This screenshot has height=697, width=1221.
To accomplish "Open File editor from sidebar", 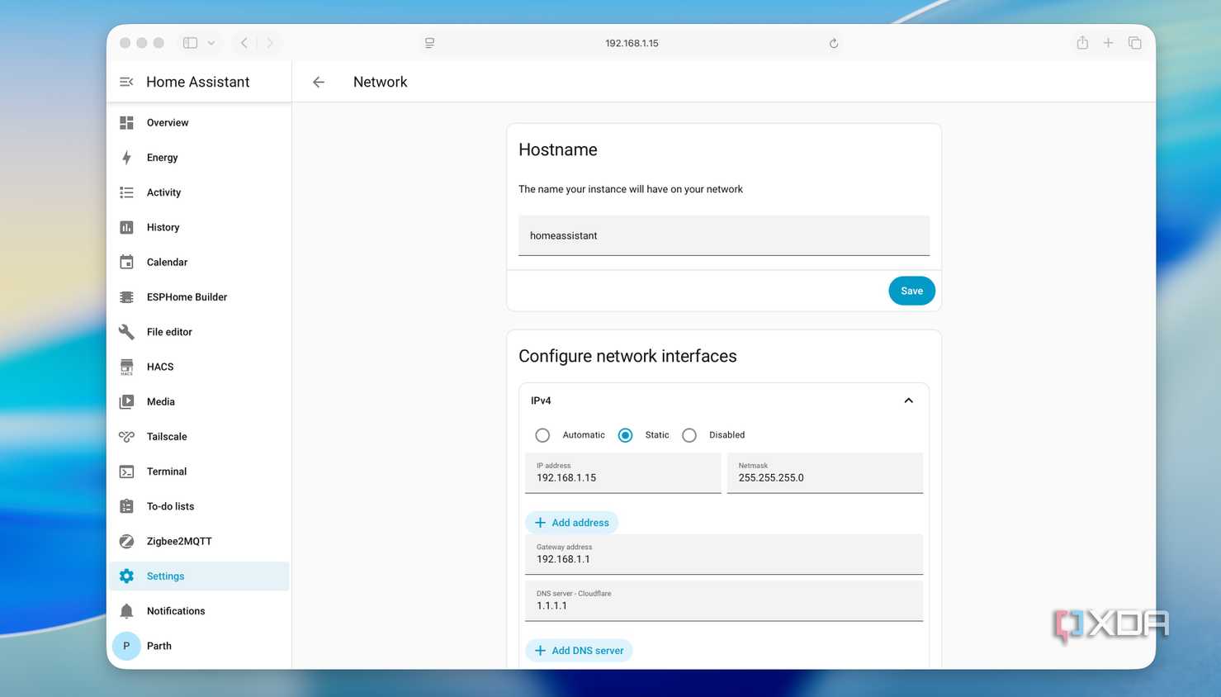I will [199, 332].
